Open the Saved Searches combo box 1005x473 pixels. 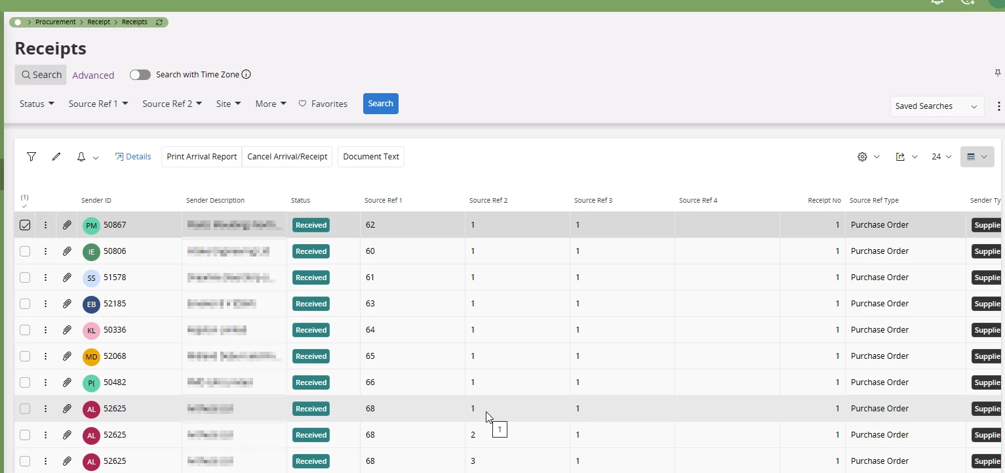click(937, 106)
